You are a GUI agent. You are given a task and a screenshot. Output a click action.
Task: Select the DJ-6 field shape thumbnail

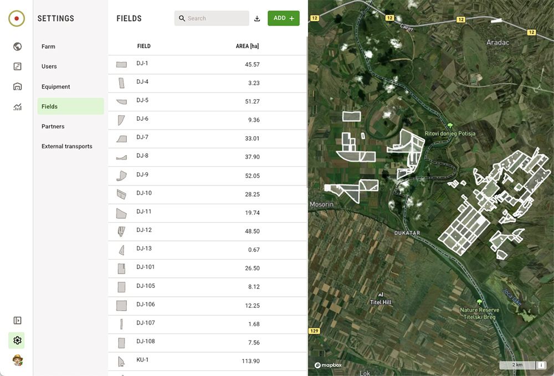[121, 120]
